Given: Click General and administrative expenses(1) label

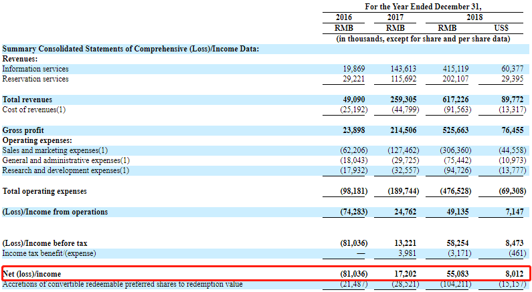Looking at the screenshot, I should pyautogui.click(x=66, y=160).
